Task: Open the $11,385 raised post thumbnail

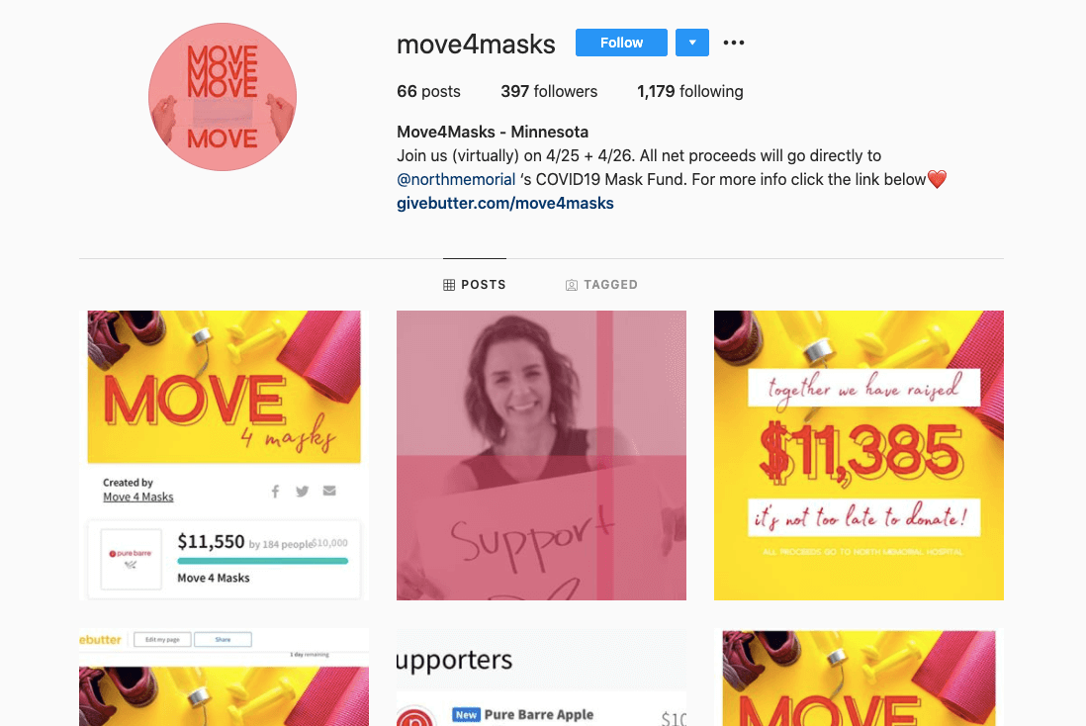Action: 859,455
